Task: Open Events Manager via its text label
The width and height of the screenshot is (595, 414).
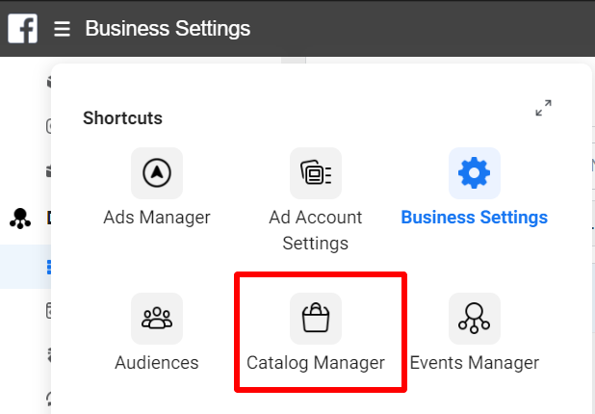Action: click(x=475, y=363)
